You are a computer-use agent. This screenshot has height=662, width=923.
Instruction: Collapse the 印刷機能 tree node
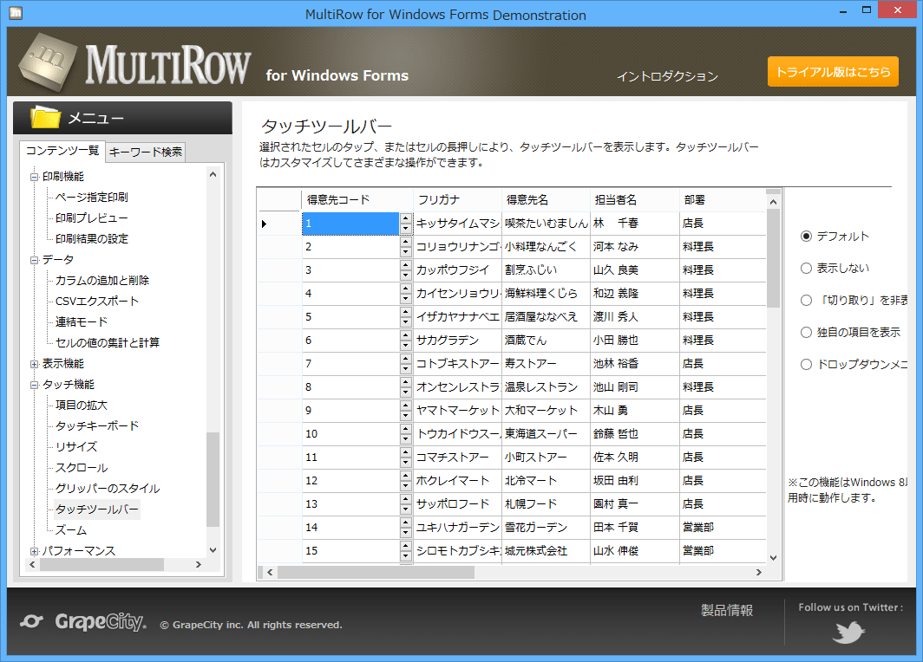click(32, 176)
